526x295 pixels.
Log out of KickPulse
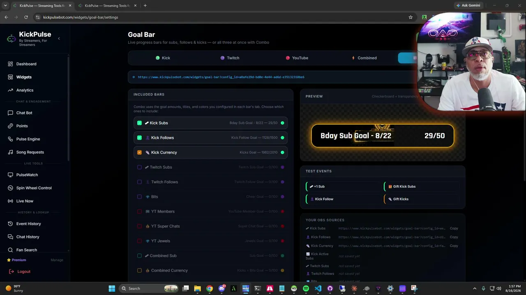tap(20, 272)
